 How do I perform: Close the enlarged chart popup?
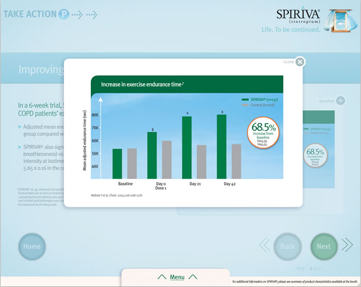click(300, 62)
